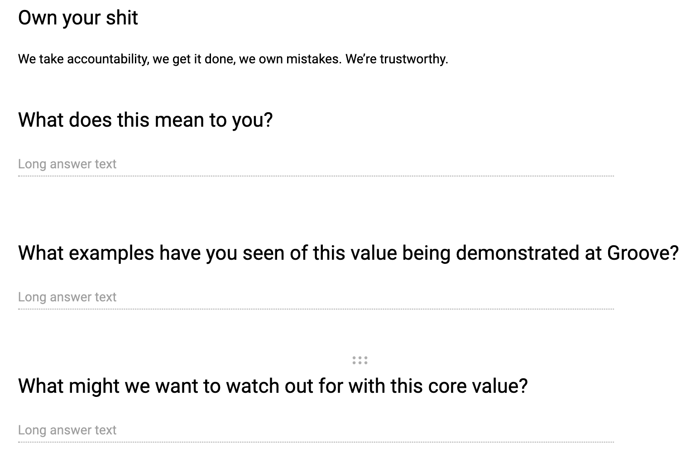Screen dimensions: 700x467
Task: Click answer field under "watch out for" question
Action: 316,430
